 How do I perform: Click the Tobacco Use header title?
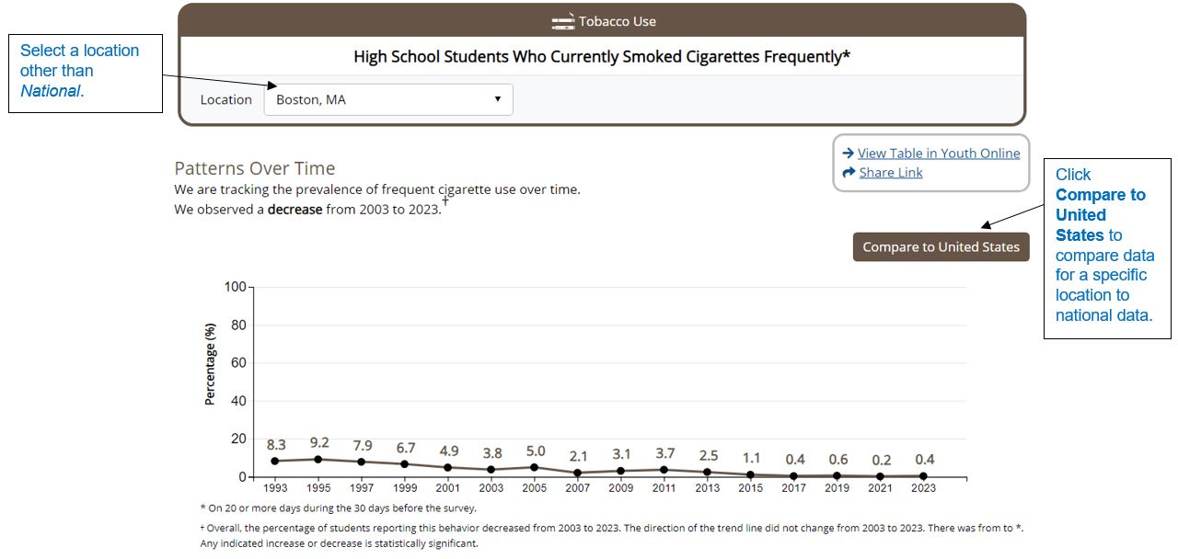click(x=617, y=21)
